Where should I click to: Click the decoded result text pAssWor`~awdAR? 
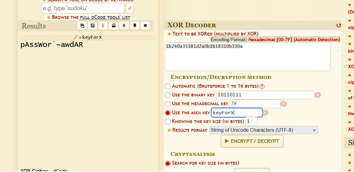click(x=52, y=45)
